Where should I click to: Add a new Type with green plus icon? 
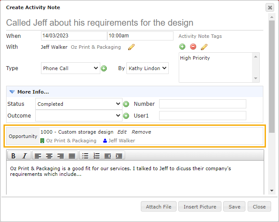point(104,68)
